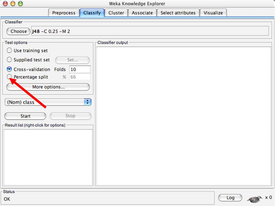275x206 pixels.
Task: Zoom the window with green button
Action: coord(21,3)
